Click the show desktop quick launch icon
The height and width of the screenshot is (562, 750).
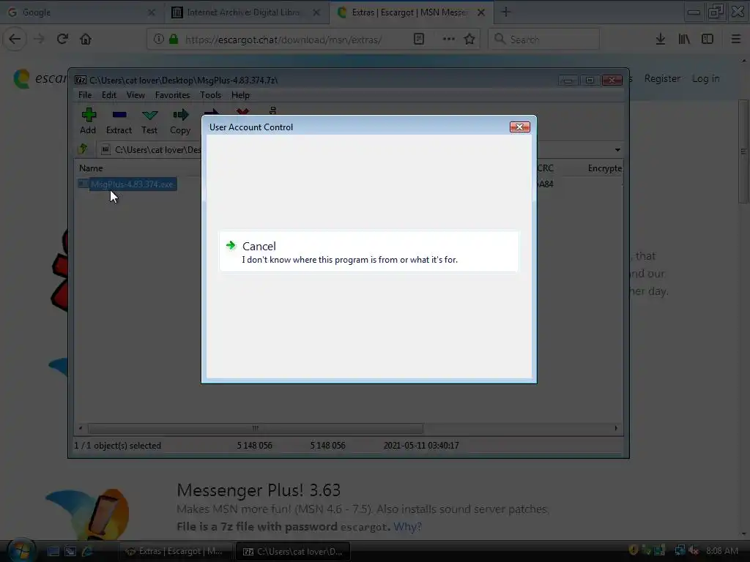(x=53, y=552)
